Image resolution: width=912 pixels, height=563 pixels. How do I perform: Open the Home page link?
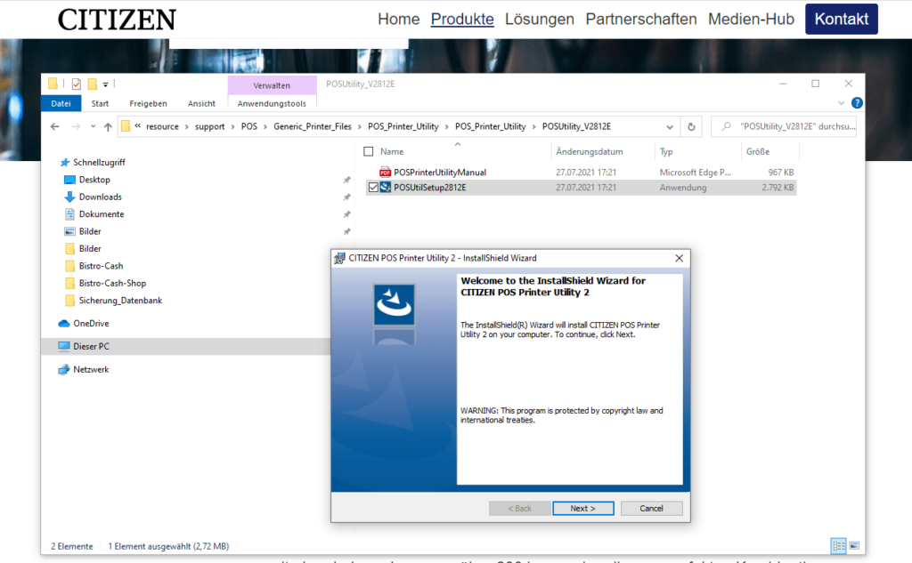pyautogui.click(x=398, y=20)
